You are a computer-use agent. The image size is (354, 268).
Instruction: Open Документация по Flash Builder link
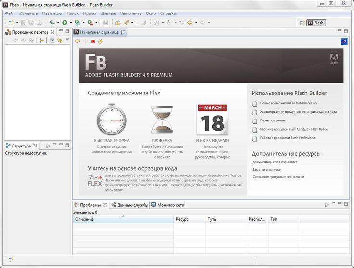point(275,162)
